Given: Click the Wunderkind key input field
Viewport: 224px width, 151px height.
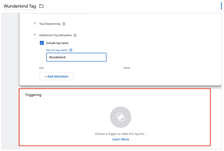Looking at the screenshot, I should click(76, 57).
